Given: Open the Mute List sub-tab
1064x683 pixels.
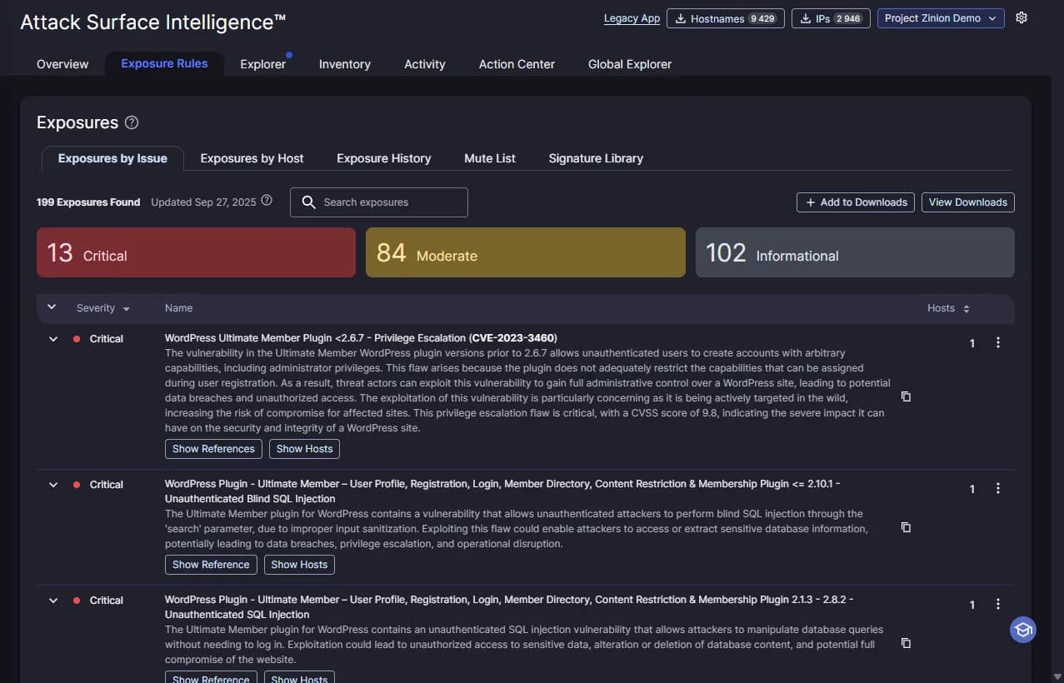Looking at the screenshot, I should coord(490,158).
